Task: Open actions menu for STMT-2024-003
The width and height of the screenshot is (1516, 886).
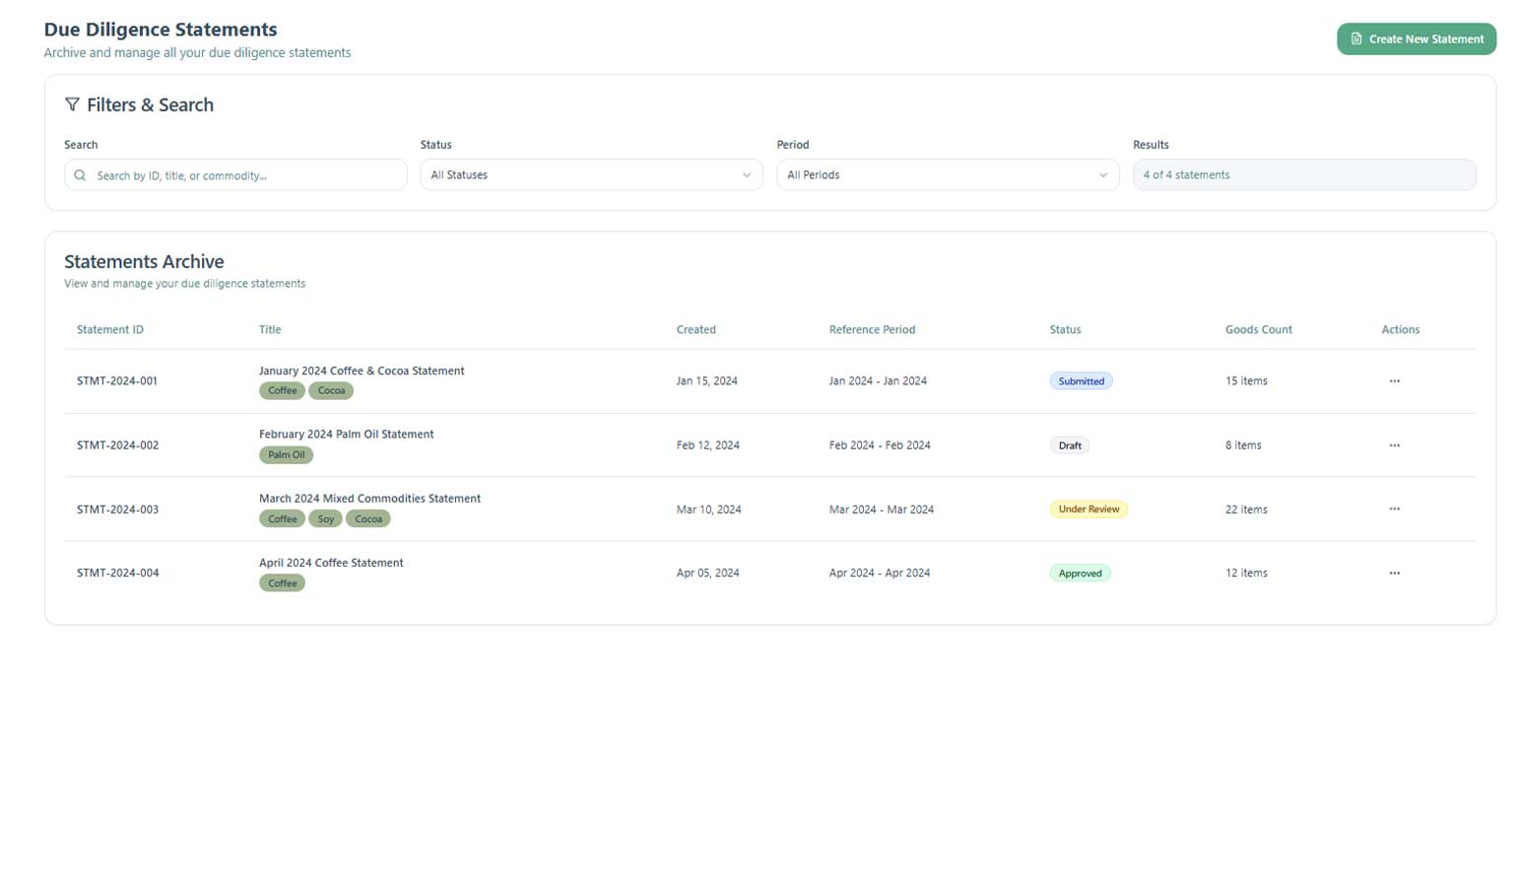Action: pos(1394,510)
